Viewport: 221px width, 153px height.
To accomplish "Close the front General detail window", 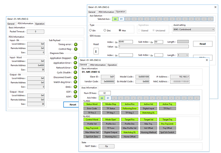I will [x=207, y=60].
